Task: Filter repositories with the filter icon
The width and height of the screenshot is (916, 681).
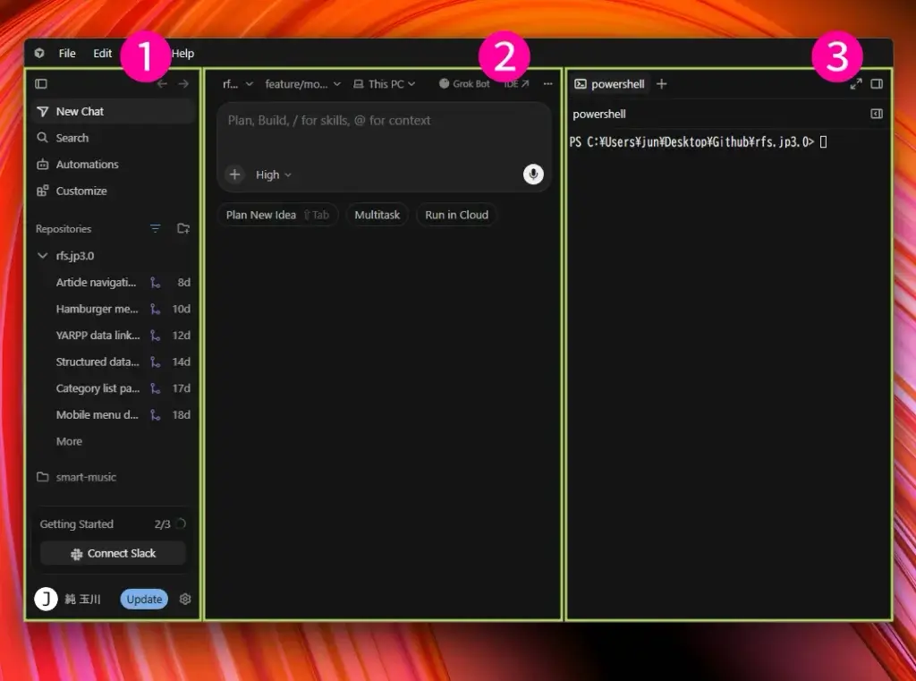Action: point(156,228)
